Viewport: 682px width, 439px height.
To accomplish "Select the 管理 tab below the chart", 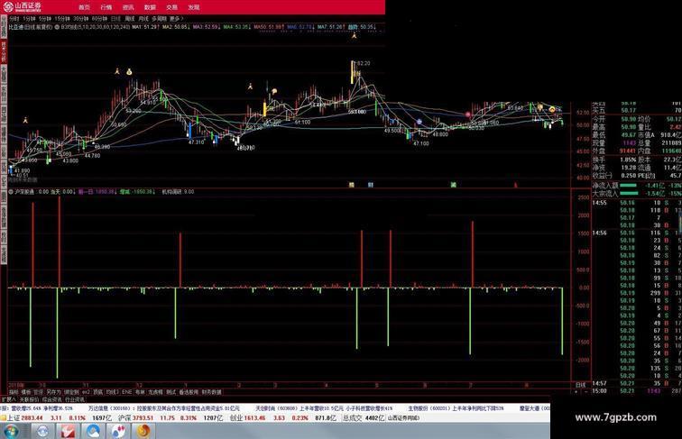I will point(38,392).
